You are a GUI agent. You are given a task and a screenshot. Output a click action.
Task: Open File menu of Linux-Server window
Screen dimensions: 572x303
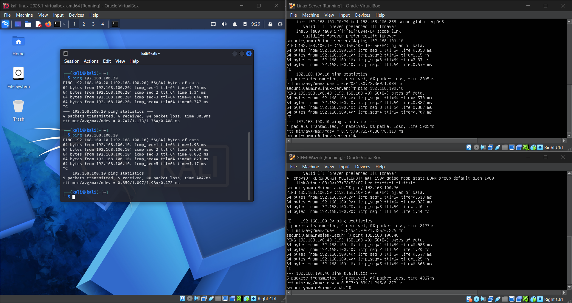click(x=294, y=15)
